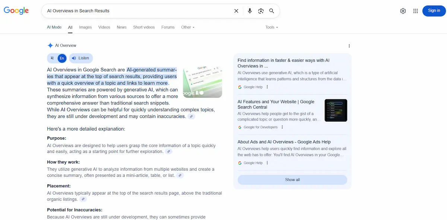
Task: Clear the search query with the X icon
Action: point(236,11)
